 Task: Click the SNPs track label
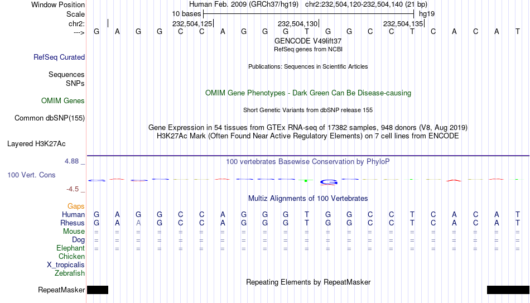[75, 83]
